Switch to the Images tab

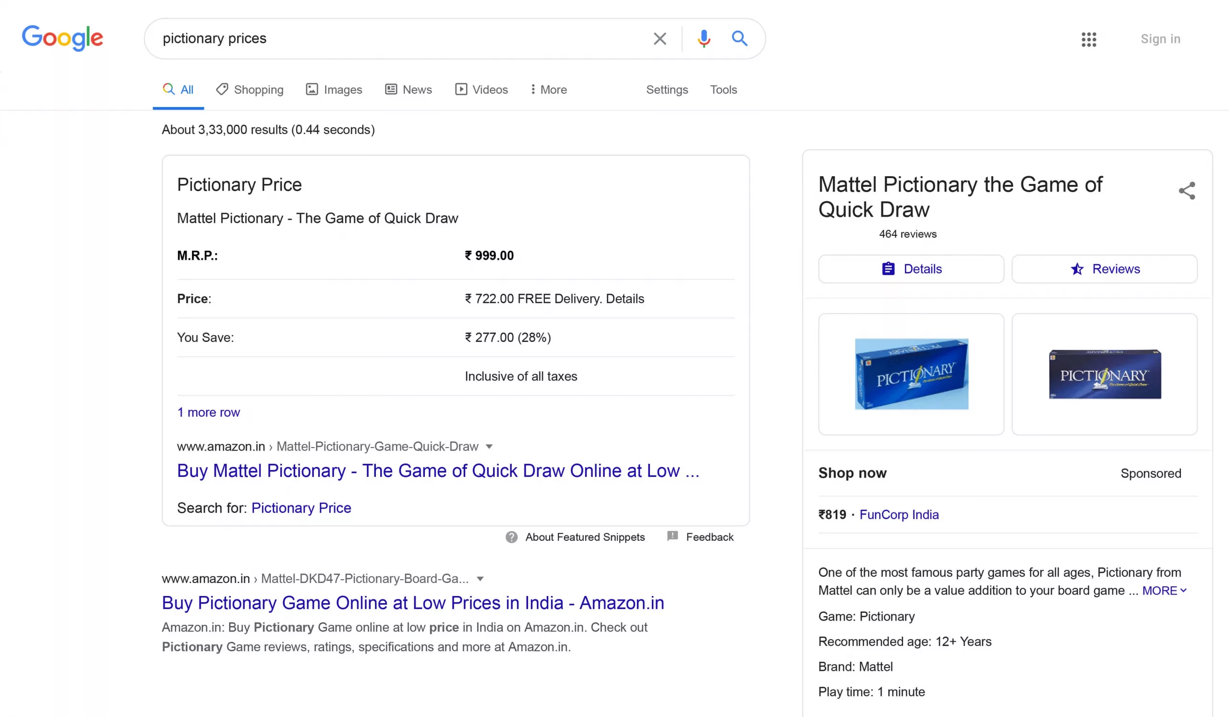tap(334, 90)
